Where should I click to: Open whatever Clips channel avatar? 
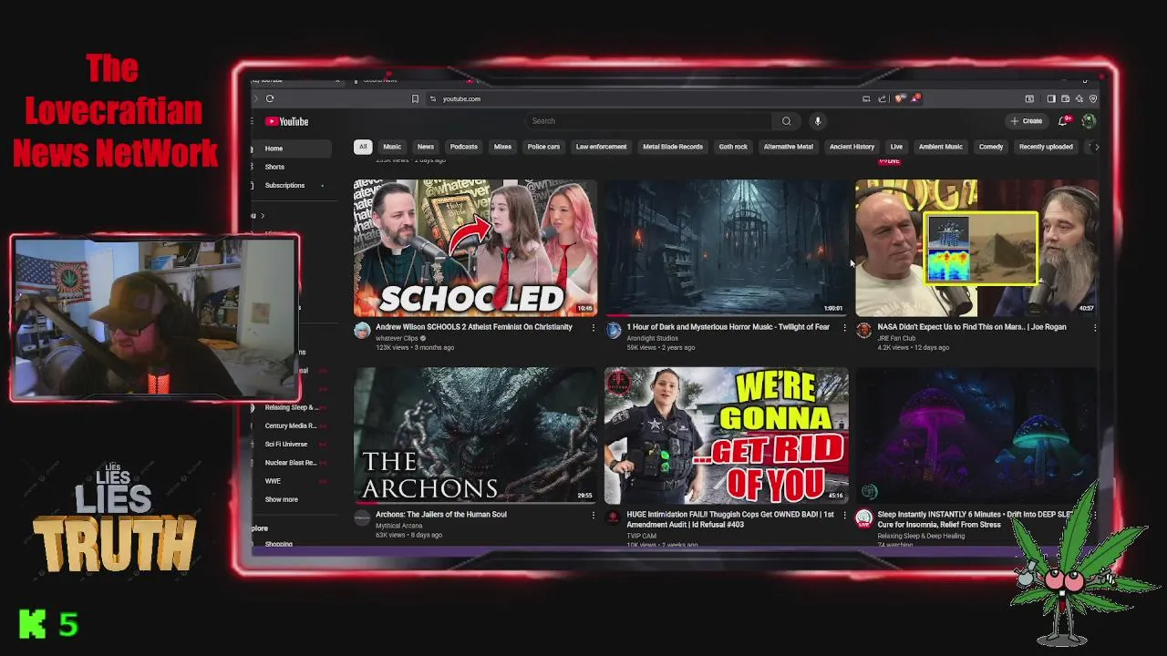coord(362,331)
